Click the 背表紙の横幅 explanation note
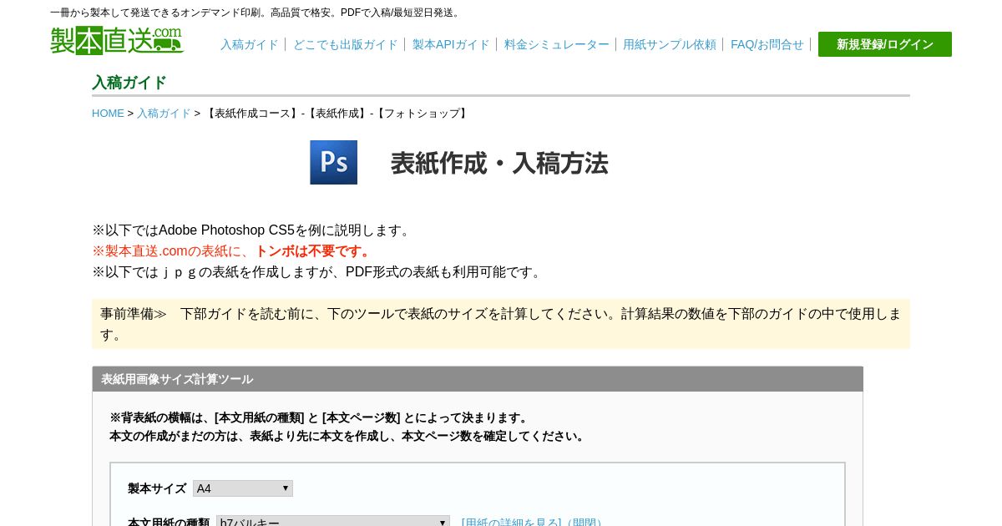This screenshot has height=526, width=1002. pos(321,417)
